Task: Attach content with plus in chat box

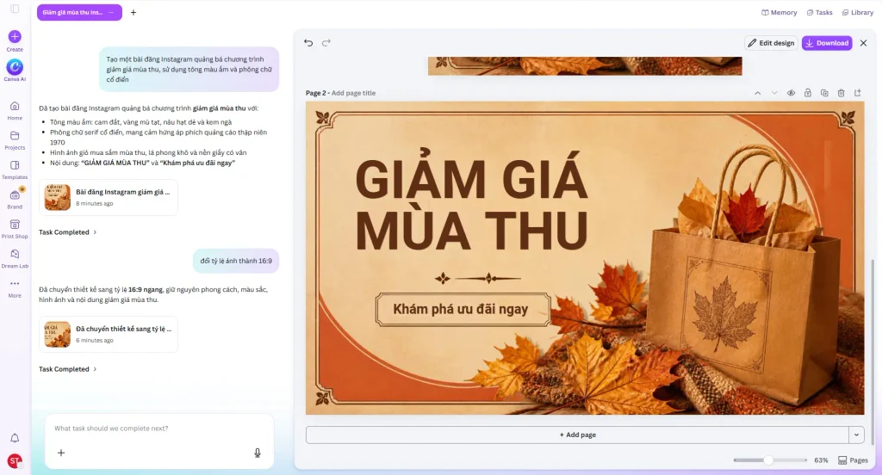Action: click(x=61, y=453)
